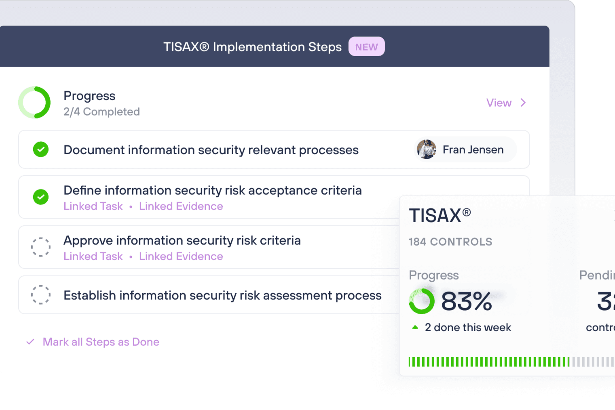The width and height of the screenshot is (615, 410).
Task: Click Mark all Steps as Done
Action: tap(101, 342)
